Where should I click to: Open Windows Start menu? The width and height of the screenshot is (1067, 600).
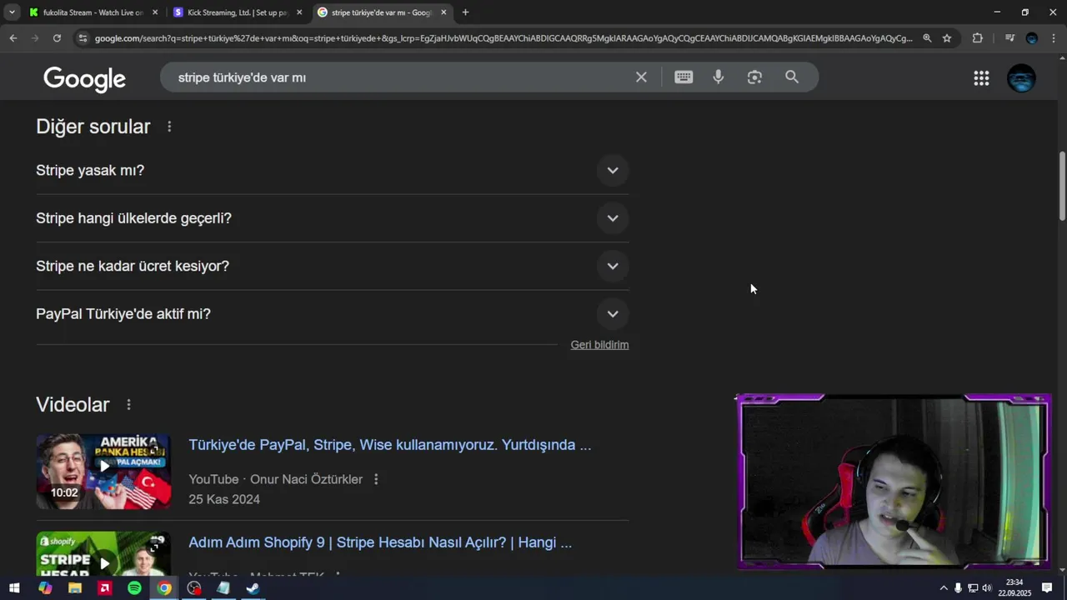(x=14, y=588)
